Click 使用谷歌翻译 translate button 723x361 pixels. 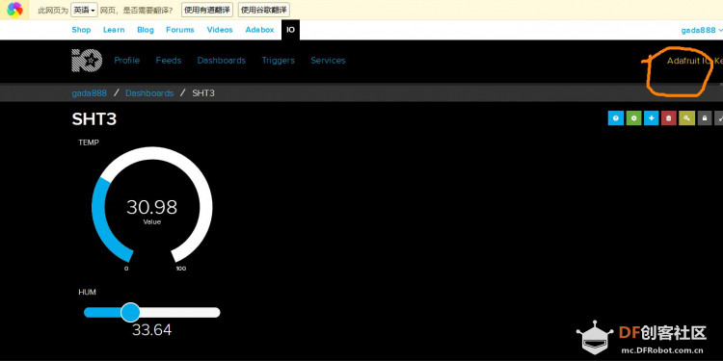(264, 10)
